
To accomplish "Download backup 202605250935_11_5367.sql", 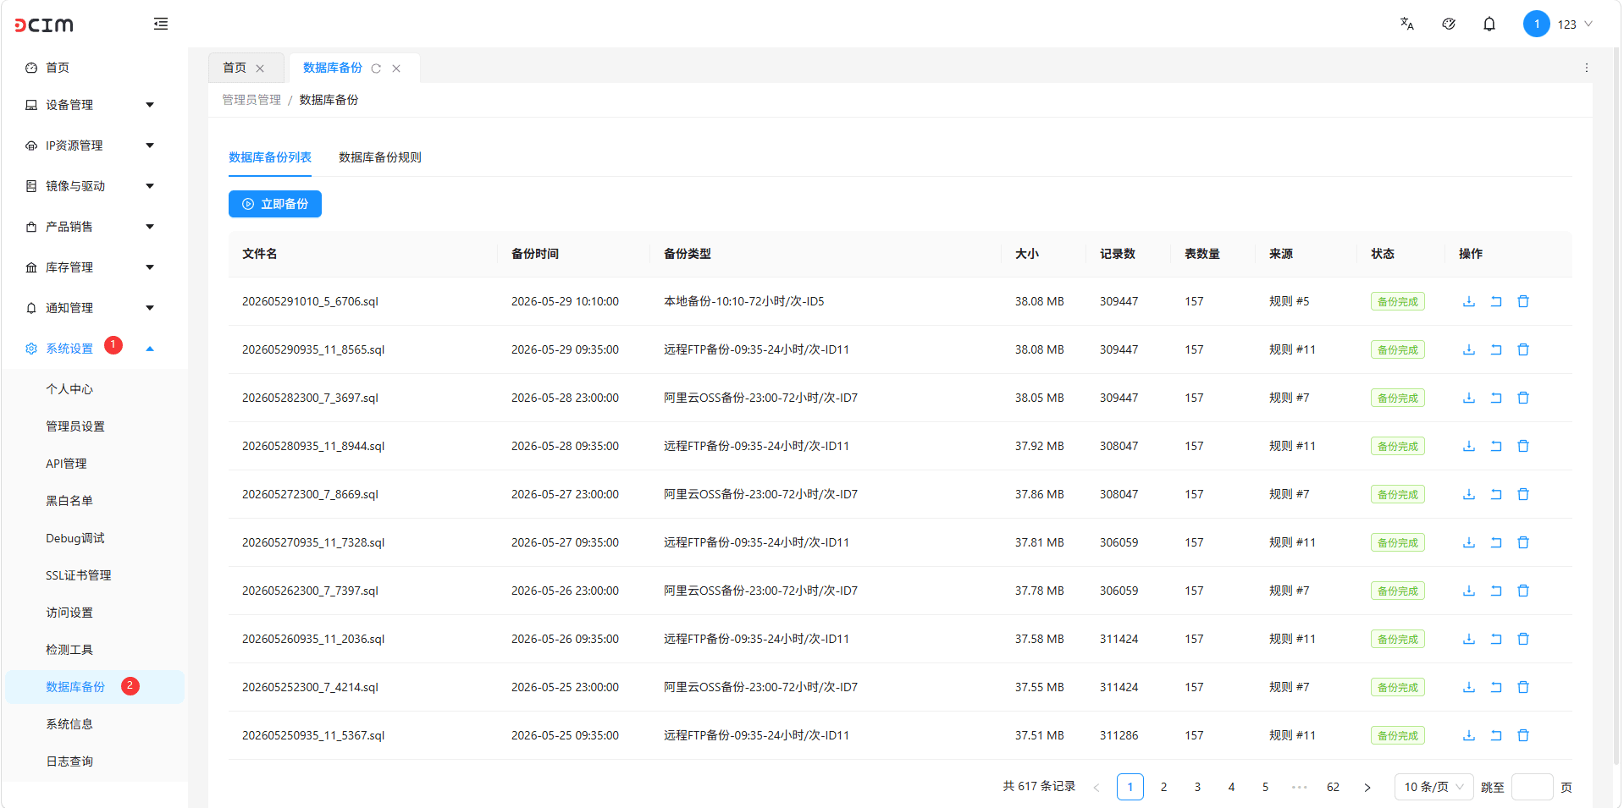I will point(1468,735).
